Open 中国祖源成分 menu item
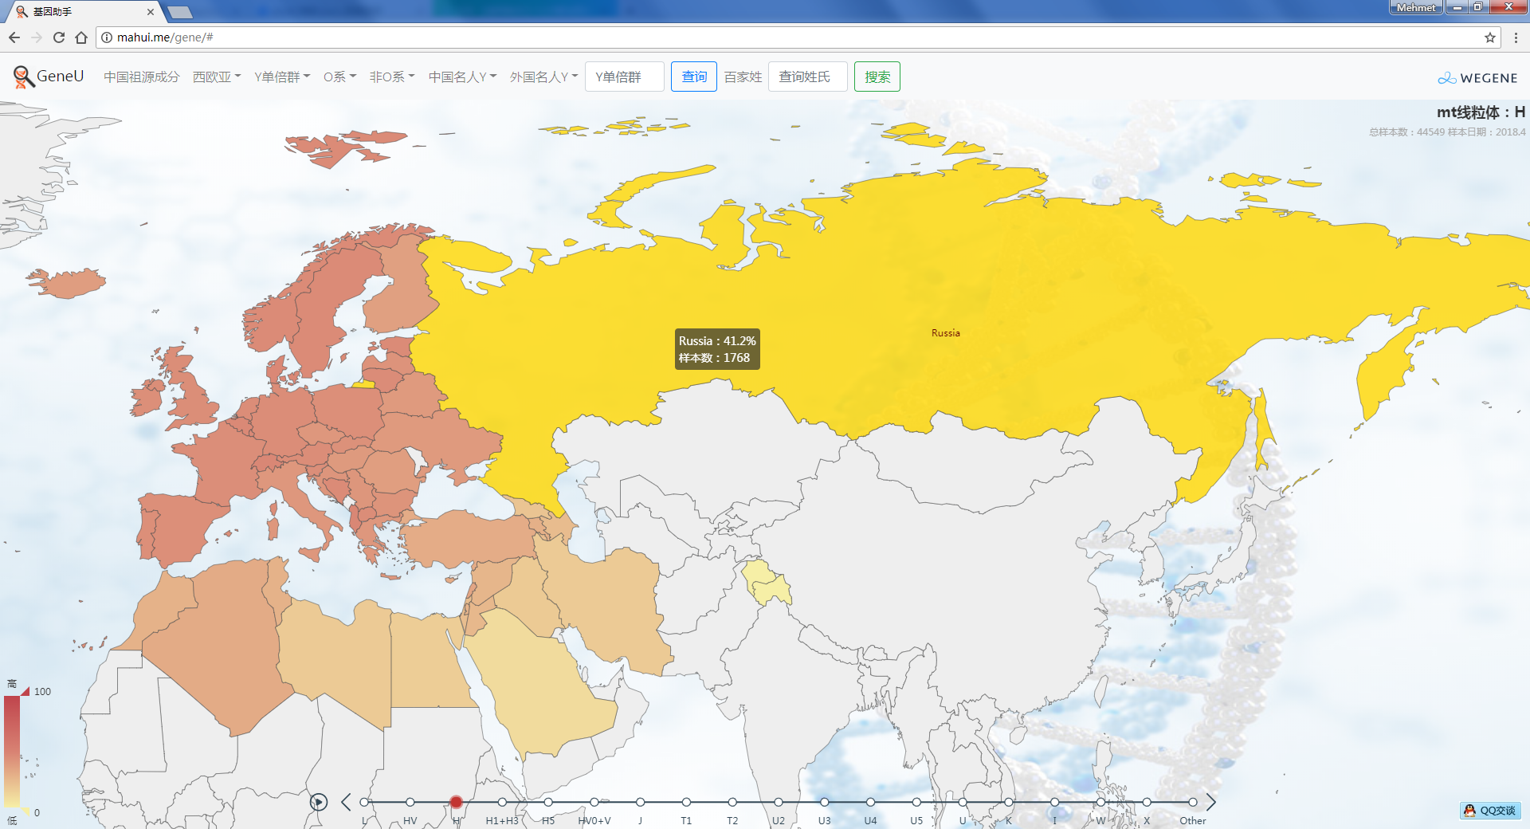1530x829 pixels. [x=141, y=77]
